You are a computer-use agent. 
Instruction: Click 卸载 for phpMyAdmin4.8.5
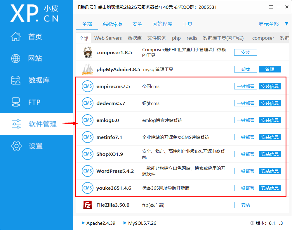tap(246, 69)
